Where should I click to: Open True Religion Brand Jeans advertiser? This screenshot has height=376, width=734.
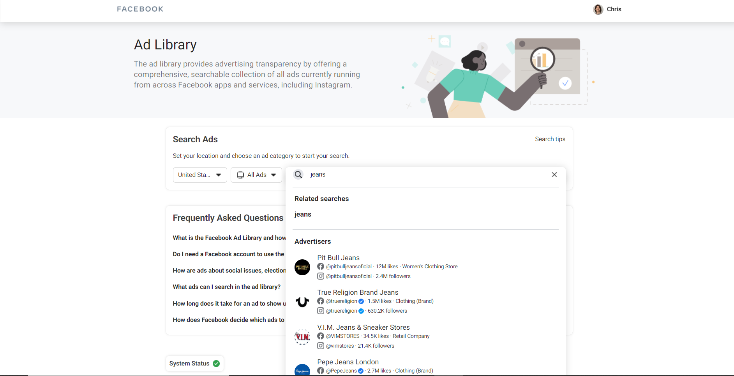tap(358, 292)
